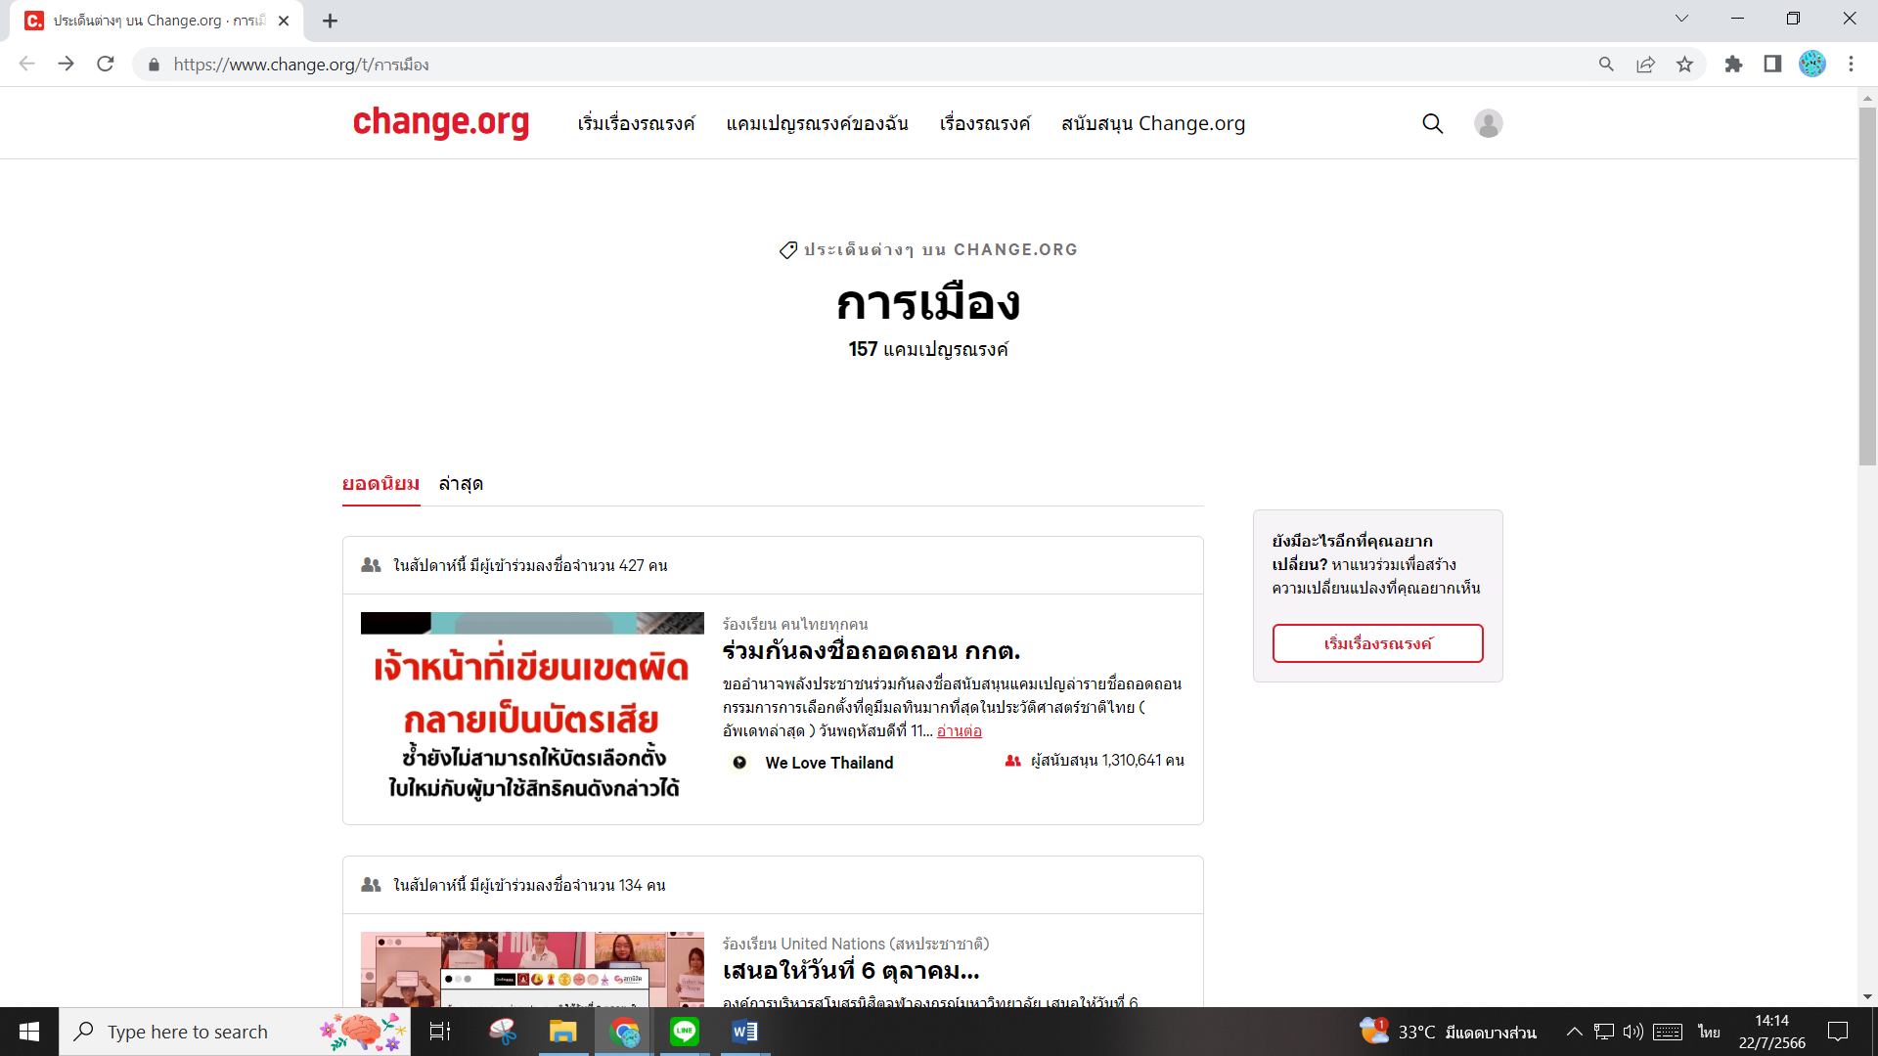Image resolution: width=1878 pixels, height=1056 pixels.
Task: Click the 157 แคมเปญรณรงค์ count text
Action: coord(927,349)
